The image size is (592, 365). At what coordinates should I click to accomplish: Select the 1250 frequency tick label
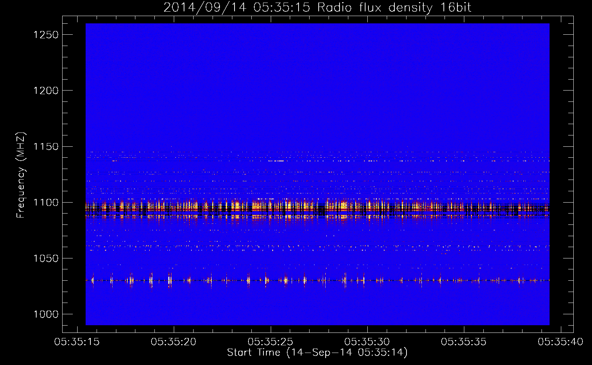pyautogui.click(x=46, y=35)
